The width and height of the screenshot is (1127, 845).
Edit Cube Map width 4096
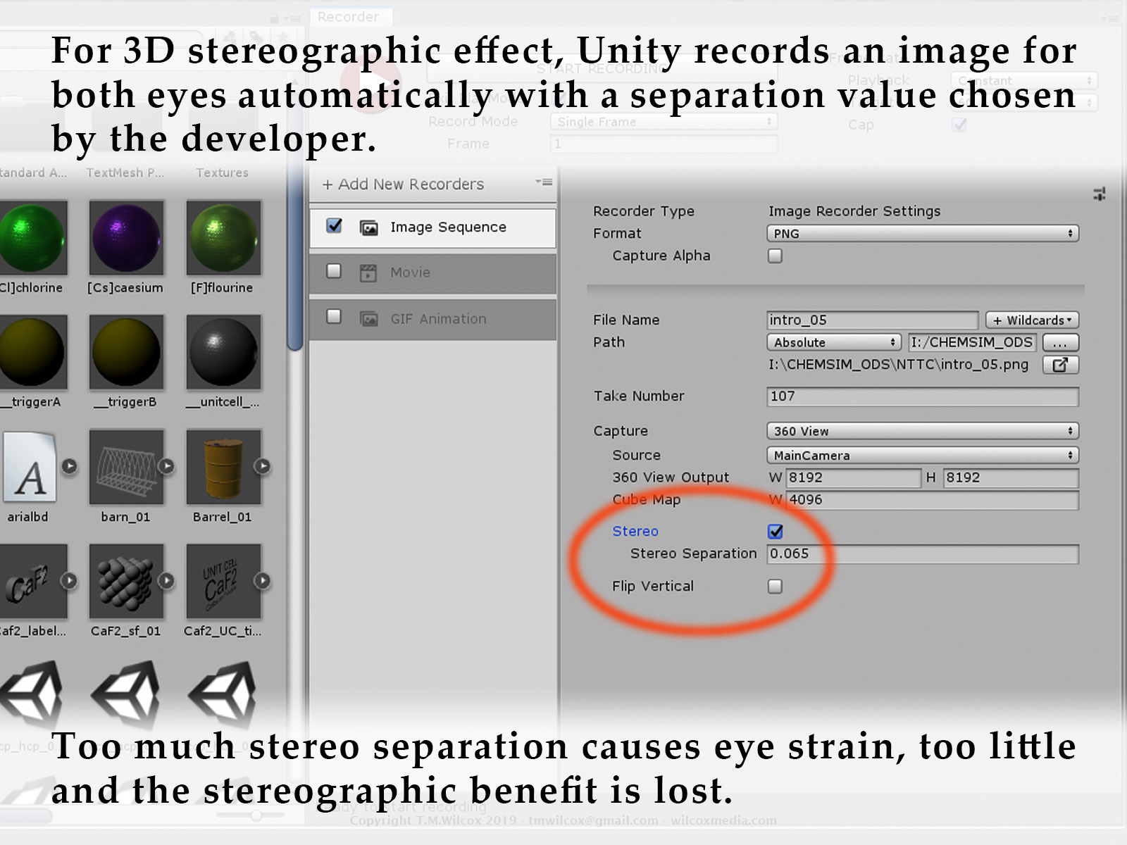932,500
